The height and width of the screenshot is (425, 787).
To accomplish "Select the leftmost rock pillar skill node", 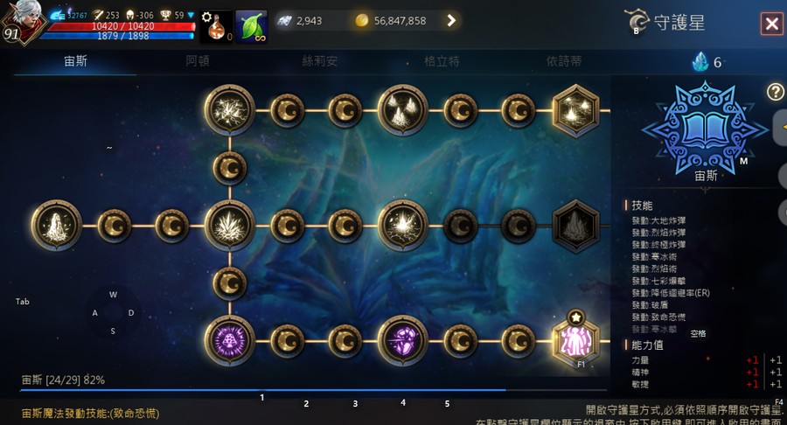I will click(56, 226).
